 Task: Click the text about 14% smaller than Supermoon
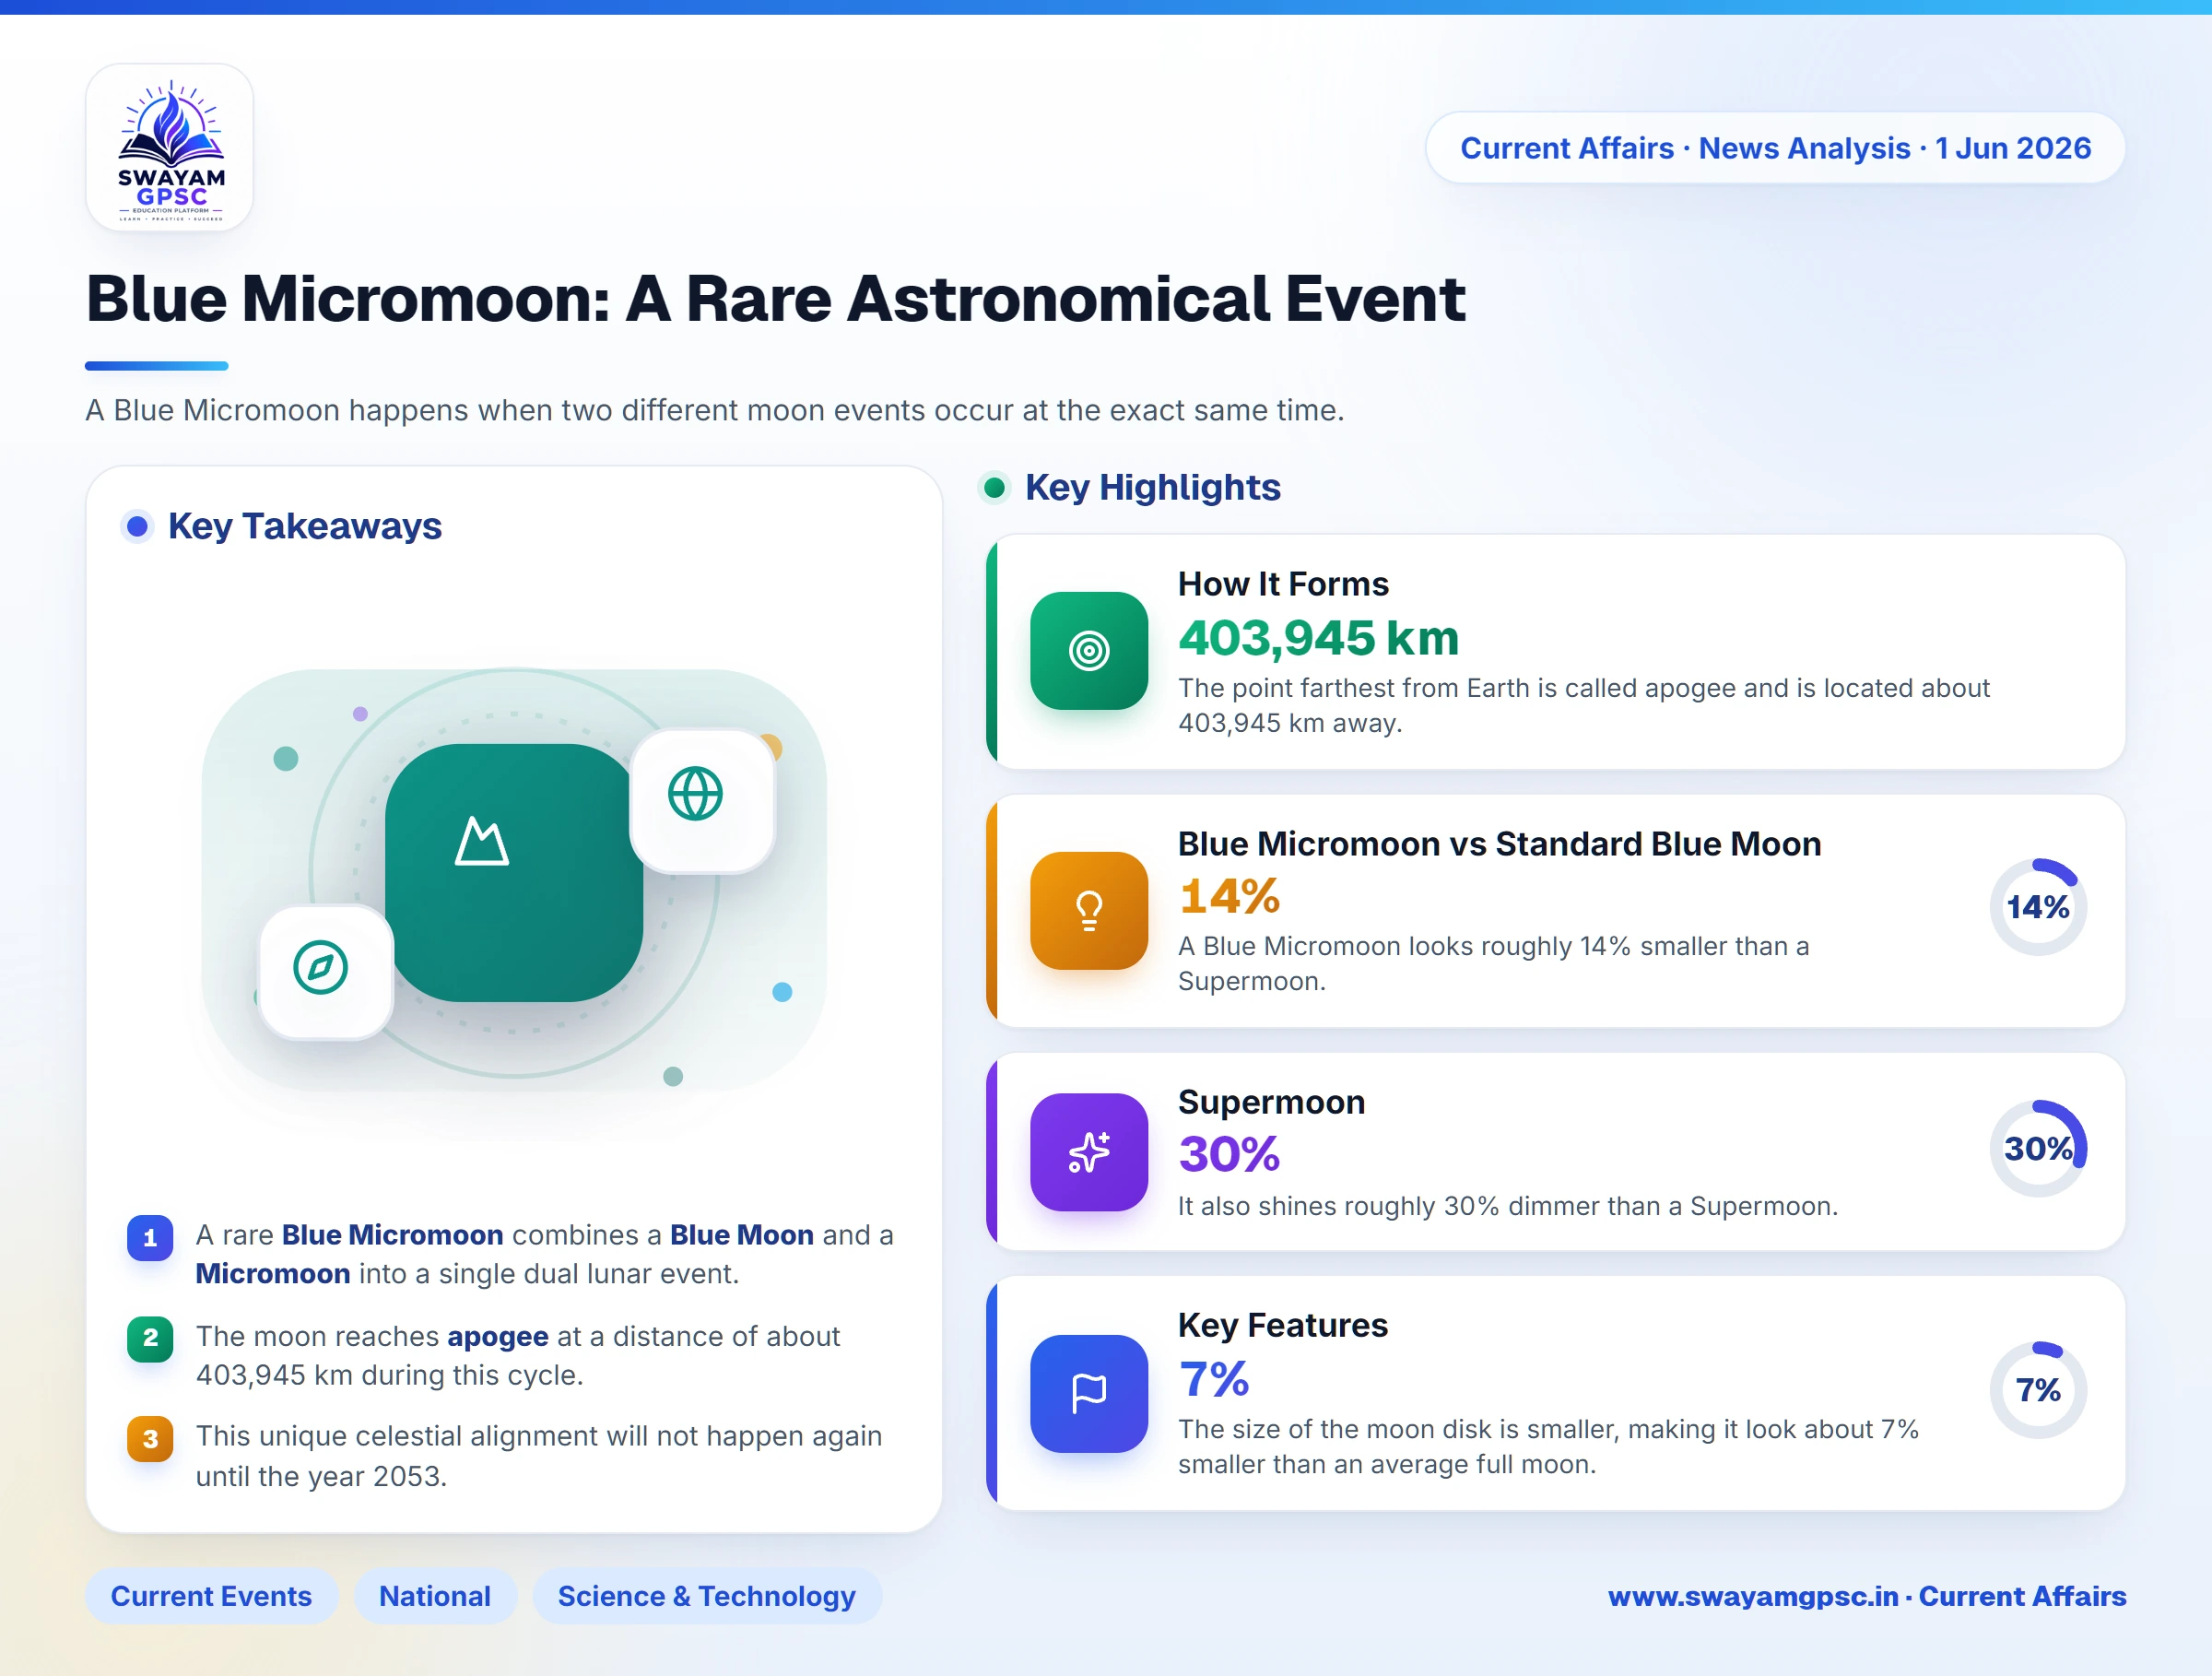tap(1494, 964)
